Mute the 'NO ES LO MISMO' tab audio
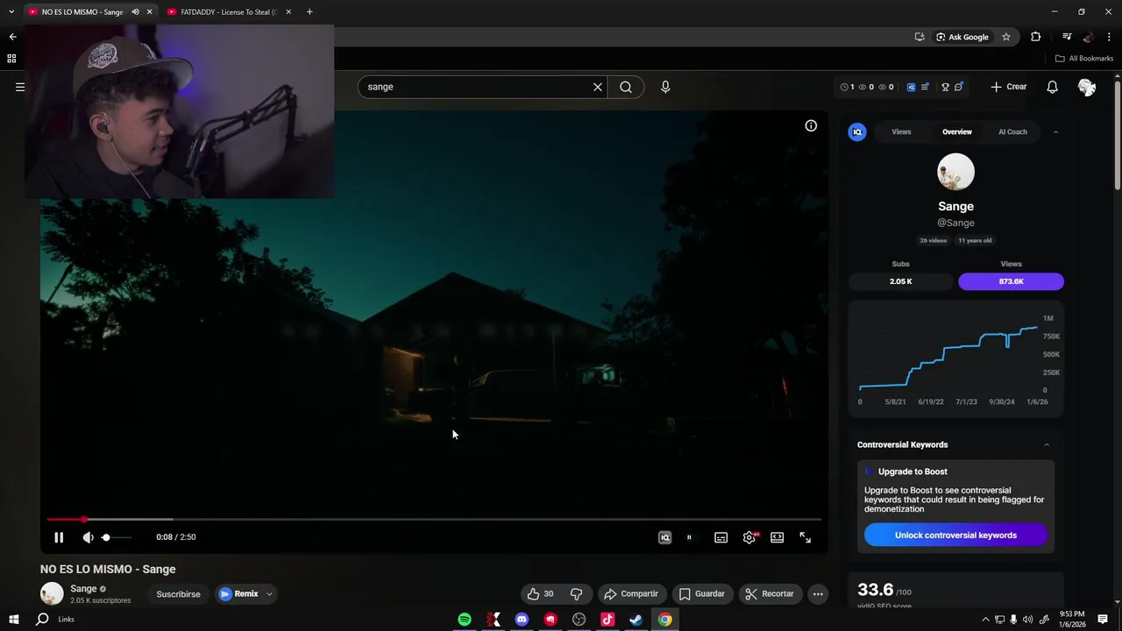 (135, 12)
